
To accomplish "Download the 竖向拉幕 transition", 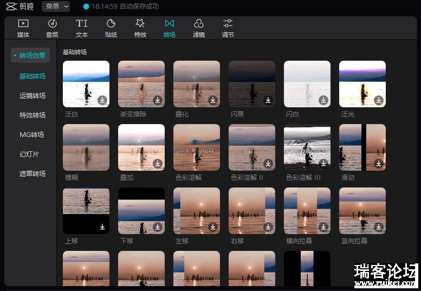I will click(379, 227).
